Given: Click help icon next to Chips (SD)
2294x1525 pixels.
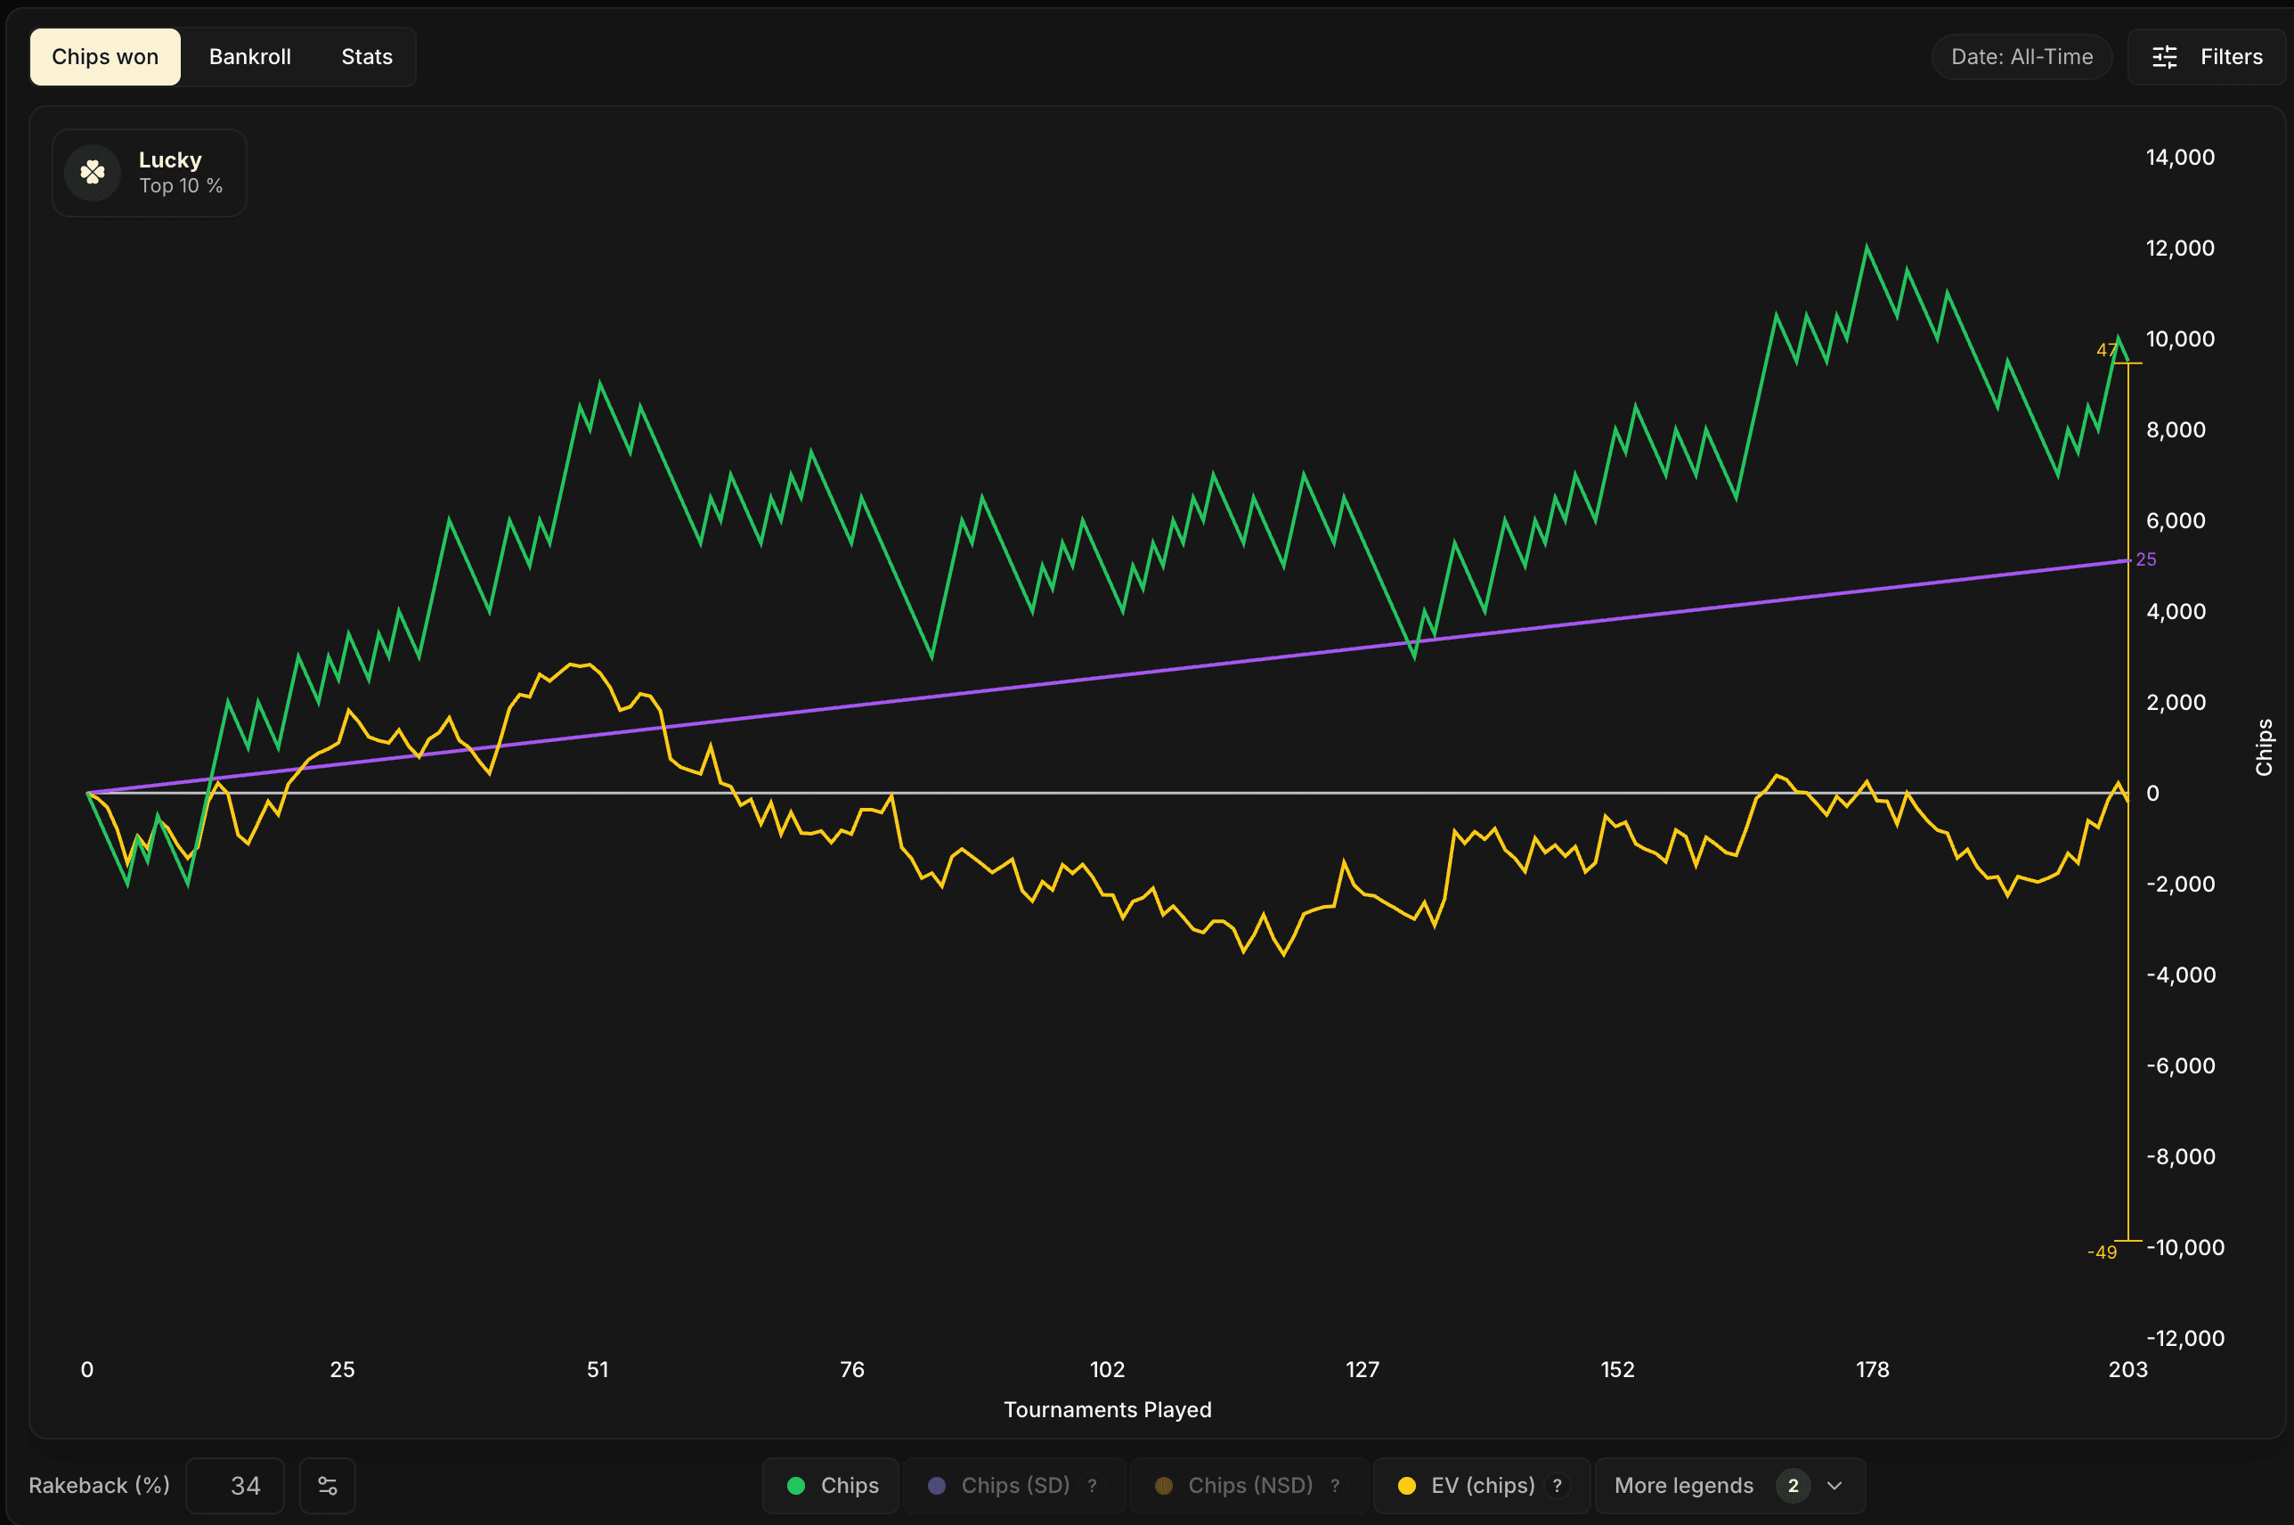Looking at the screenshot, I should point(1093,1485).
